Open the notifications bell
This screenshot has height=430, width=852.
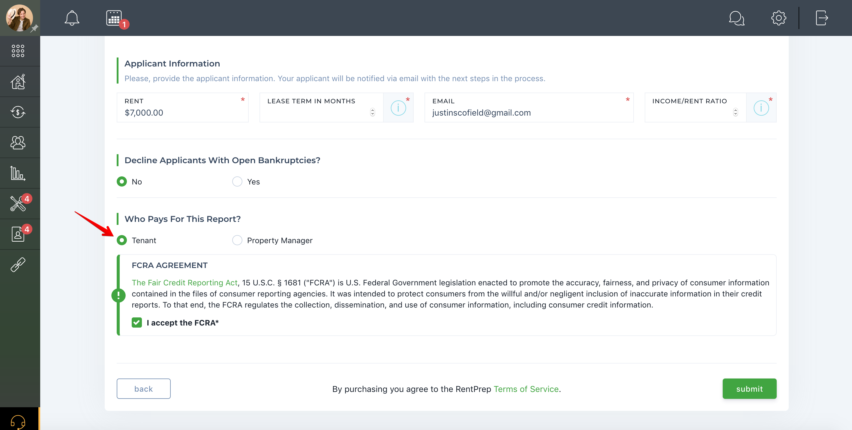click(x=72, y=18)
